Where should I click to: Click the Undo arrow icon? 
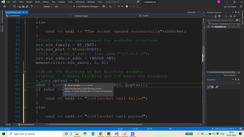pyautogui.click(x=32, y=6)
